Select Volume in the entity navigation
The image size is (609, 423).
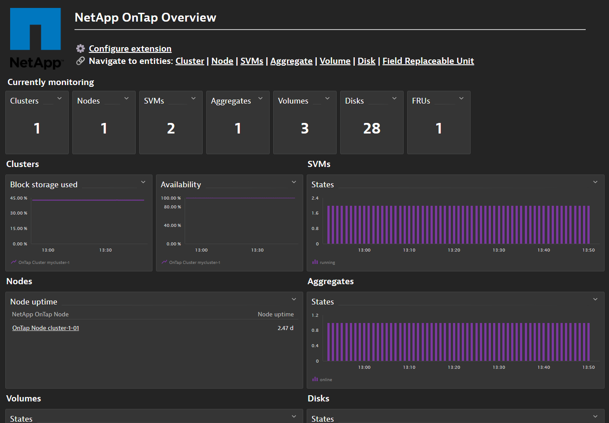335,61
